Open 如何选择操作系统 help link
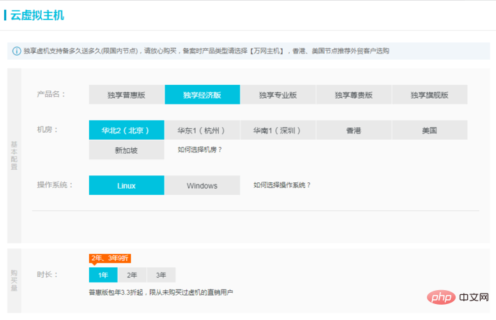Viewport: 496px width, 320px height. tap(282, 186)
